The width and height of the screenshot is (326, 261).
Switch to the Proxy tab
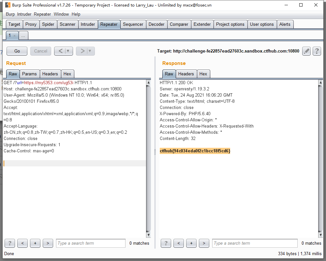[31, 24]
